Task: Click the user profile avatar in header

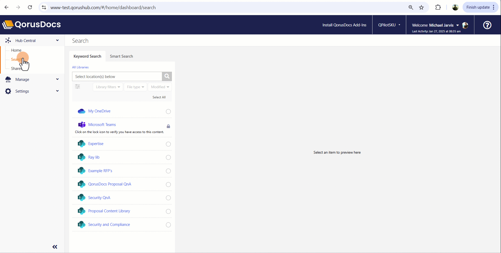Action: 465,25
